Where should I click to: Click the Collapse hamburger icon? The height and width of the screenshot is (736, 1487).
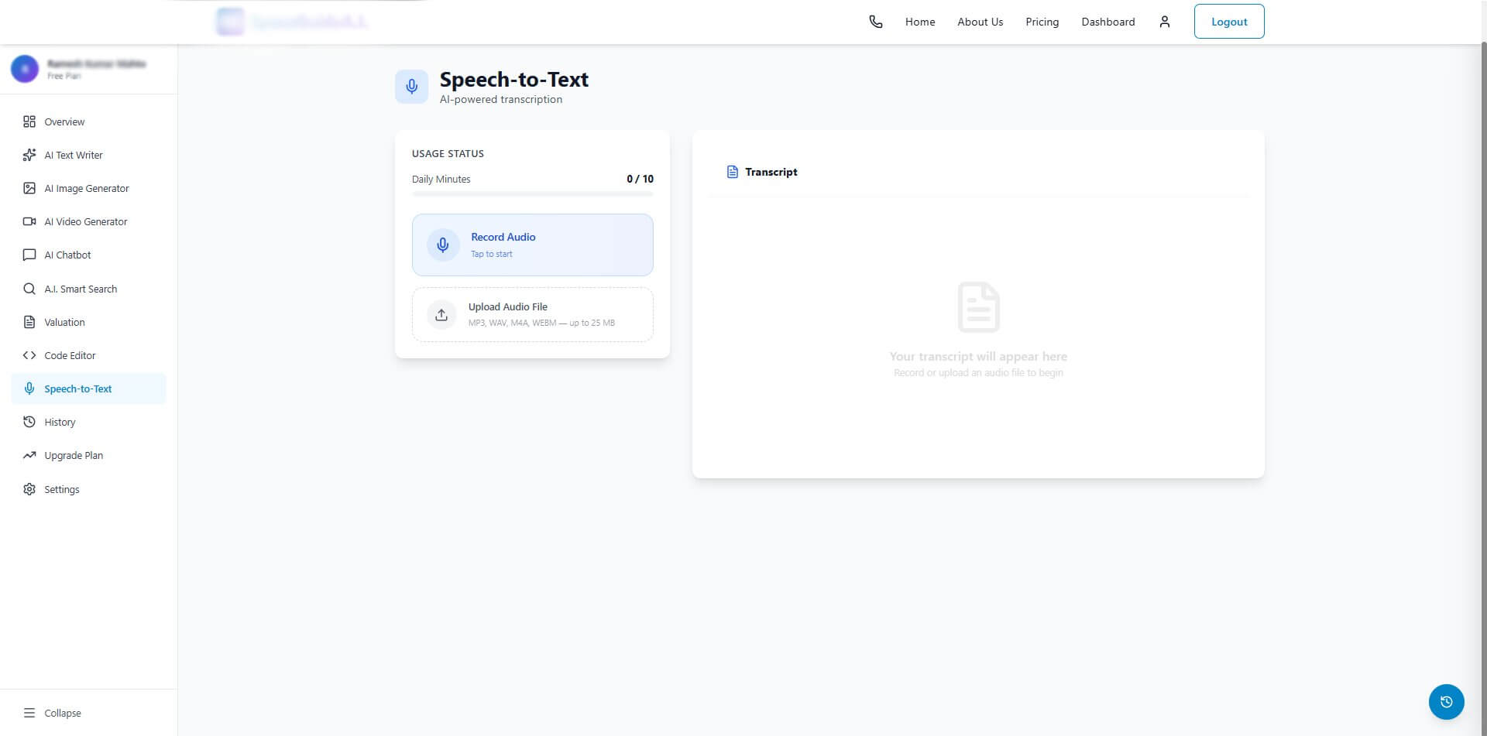pyautogui.click(x=29, y=713)
